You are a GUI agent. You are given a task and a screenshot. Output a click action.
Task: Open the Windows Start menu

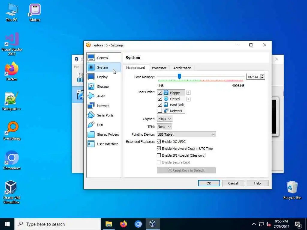(7, 224)
